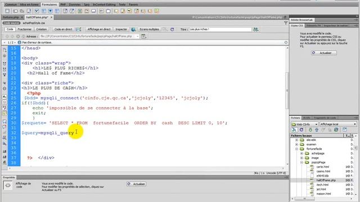Screen dimensions: 360x202
Task: Click the globe preview-in-browser icon
Action: 133,29
